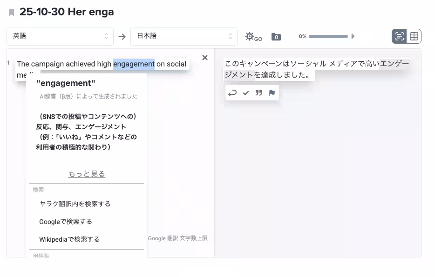Choose Googleで検索する from the search menu
The height and width of the screenshot is (277, 435).
(66, 222)
